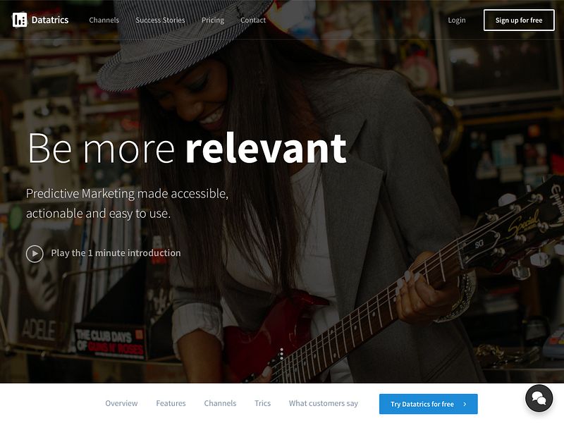564x423 pixels.
Task: Open What customers say section
Action: pyautogui.click(x=324, y=403)
